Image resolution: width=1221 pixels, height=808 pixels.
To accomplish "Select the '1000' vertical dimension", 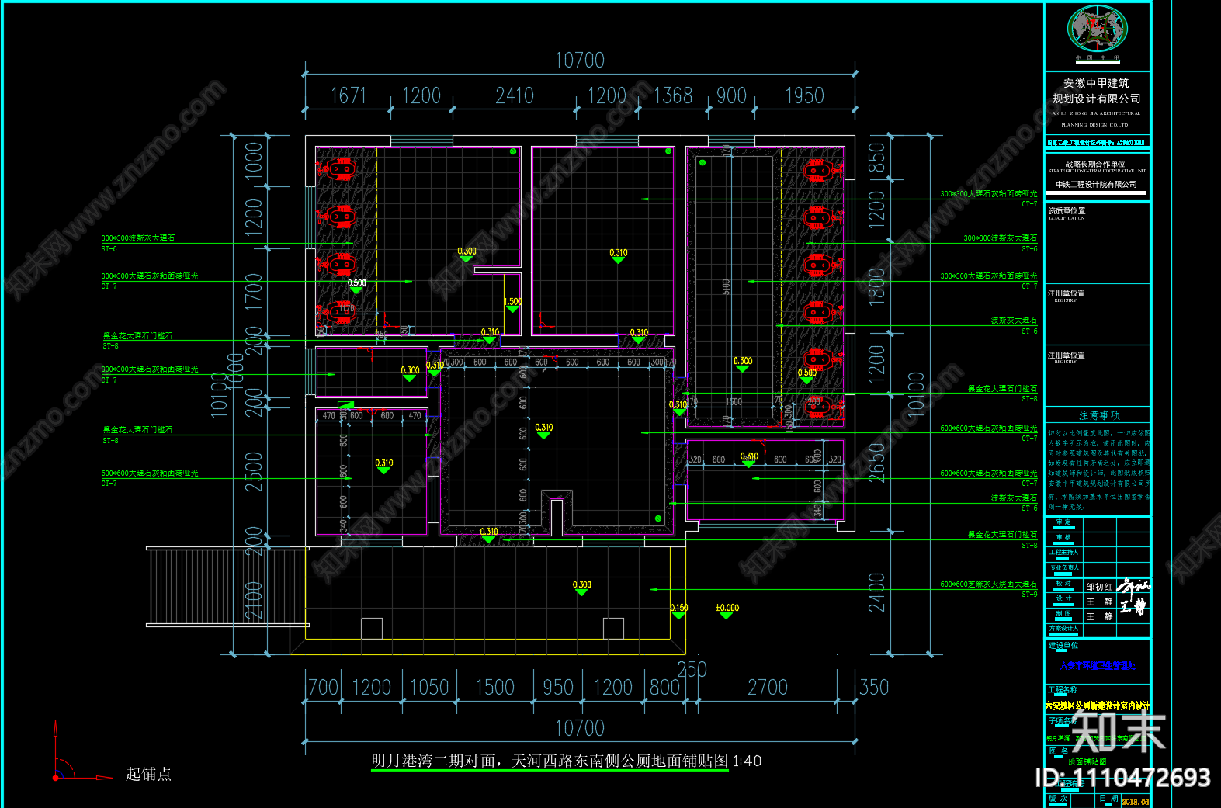I will pyautogui.click(x=254, y=161).
